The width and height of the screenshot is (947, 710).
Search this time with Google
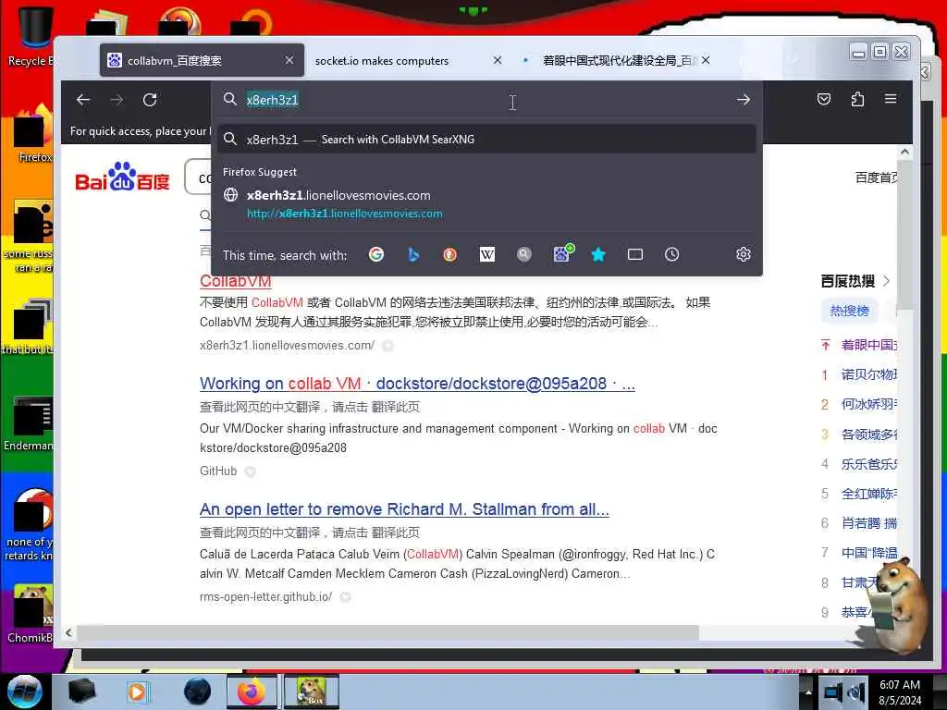[x=376, y=255]
